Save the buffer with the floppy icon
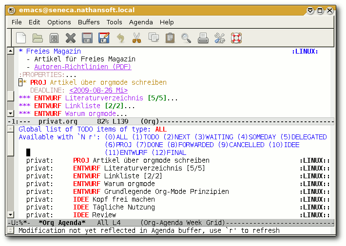Screen dimensions: 346x246 [x=87, y=38]
